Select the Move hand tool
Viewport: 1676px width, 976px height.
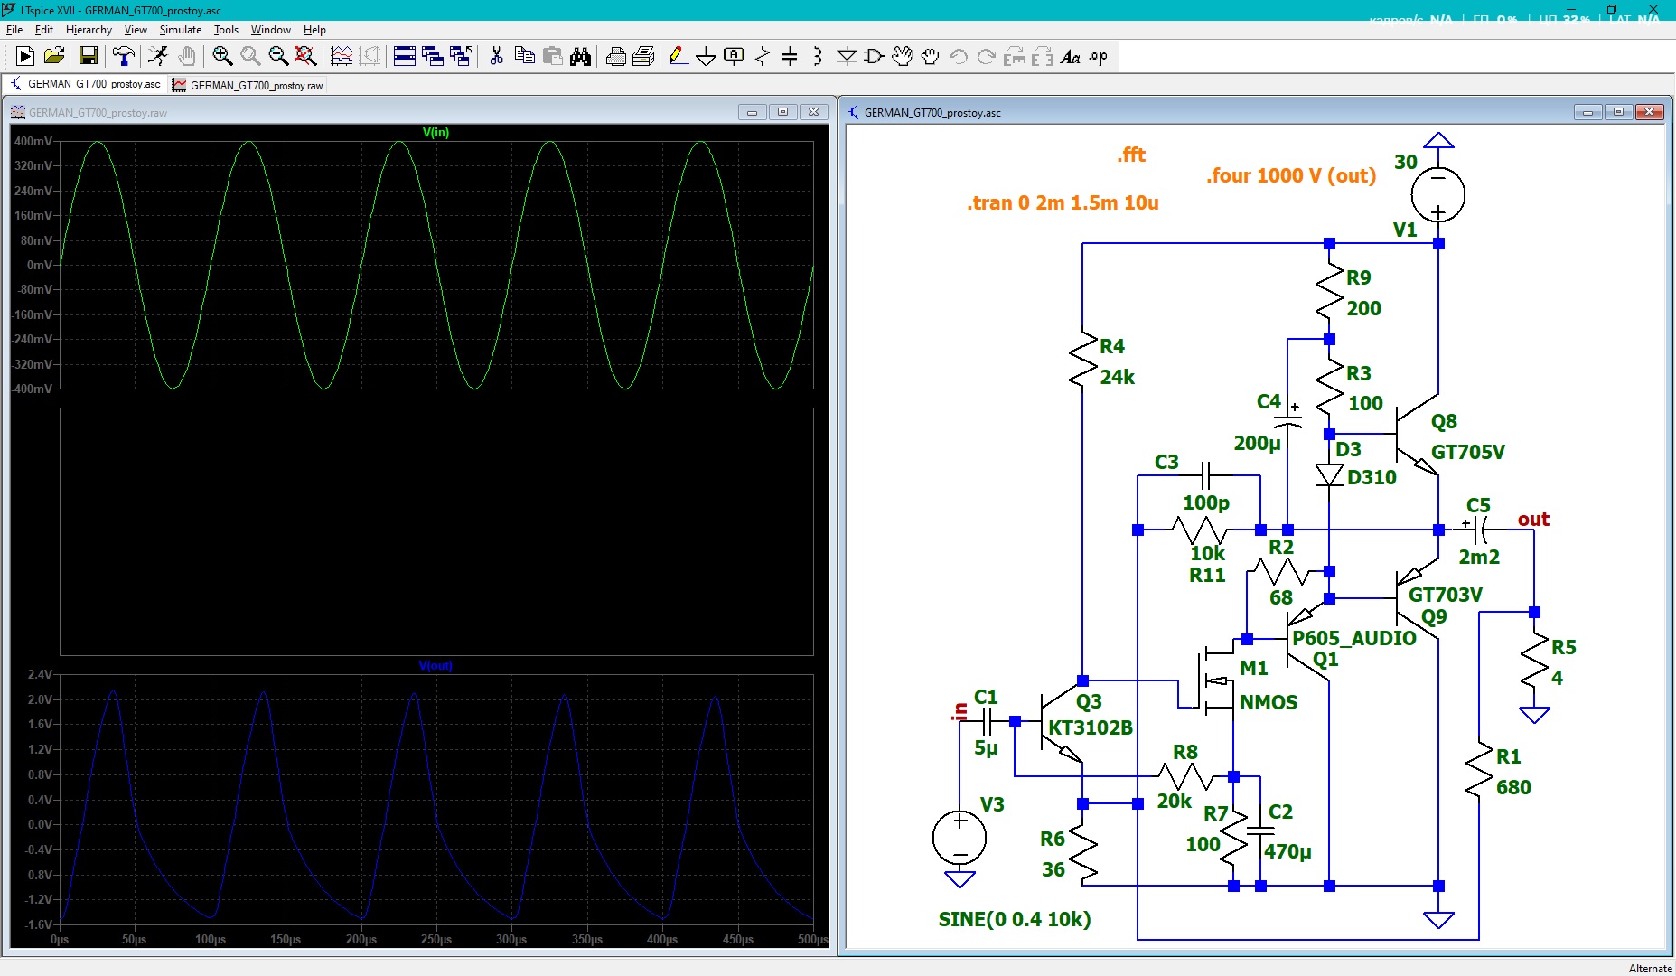[903, 57]
